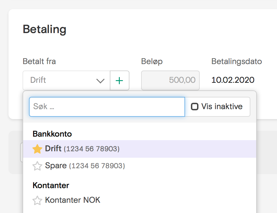Screen dimensions: 277x213
Task: Click the Beløp field label
Action: click(x=152, y=62)
